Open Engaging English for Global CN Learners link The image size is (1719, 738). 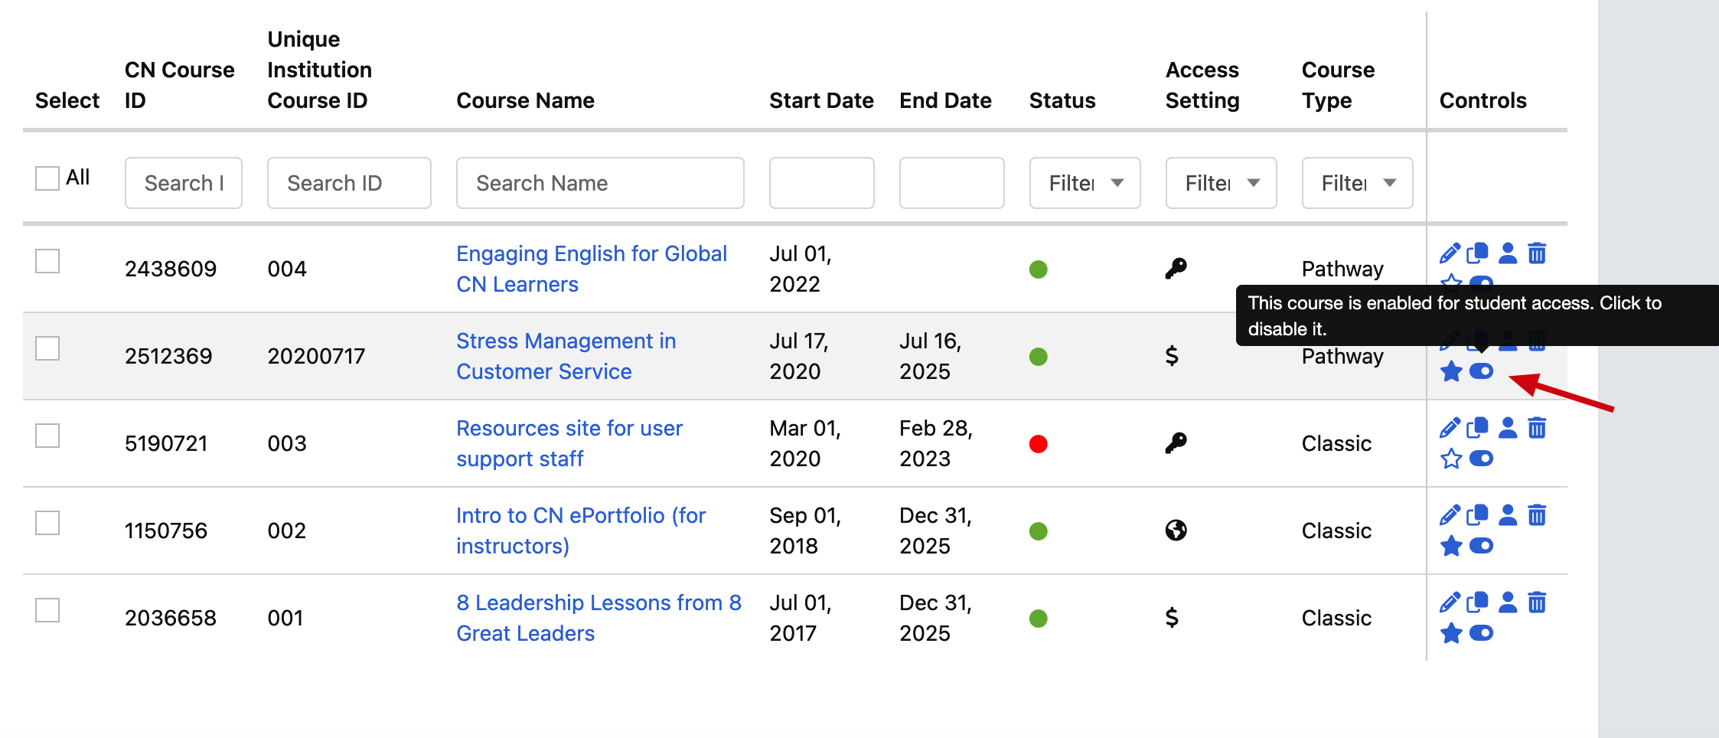591,269
